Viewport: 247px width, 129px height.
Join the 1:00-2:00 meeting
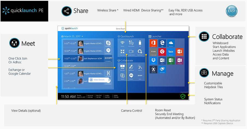tap(108, 74)
